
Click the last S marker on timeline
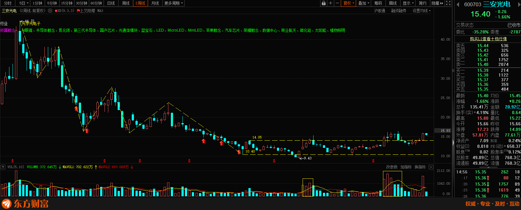pos(373,161)
